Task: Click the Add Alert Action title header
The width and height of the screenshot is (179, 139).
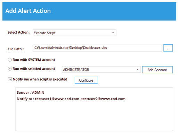Action: point(28,11)
